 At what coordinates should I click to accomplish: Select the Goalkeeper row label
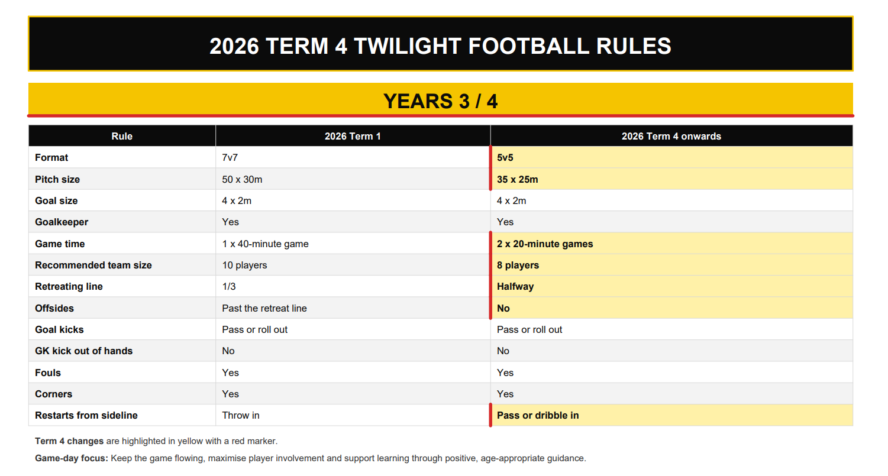(x=62, y=222)
